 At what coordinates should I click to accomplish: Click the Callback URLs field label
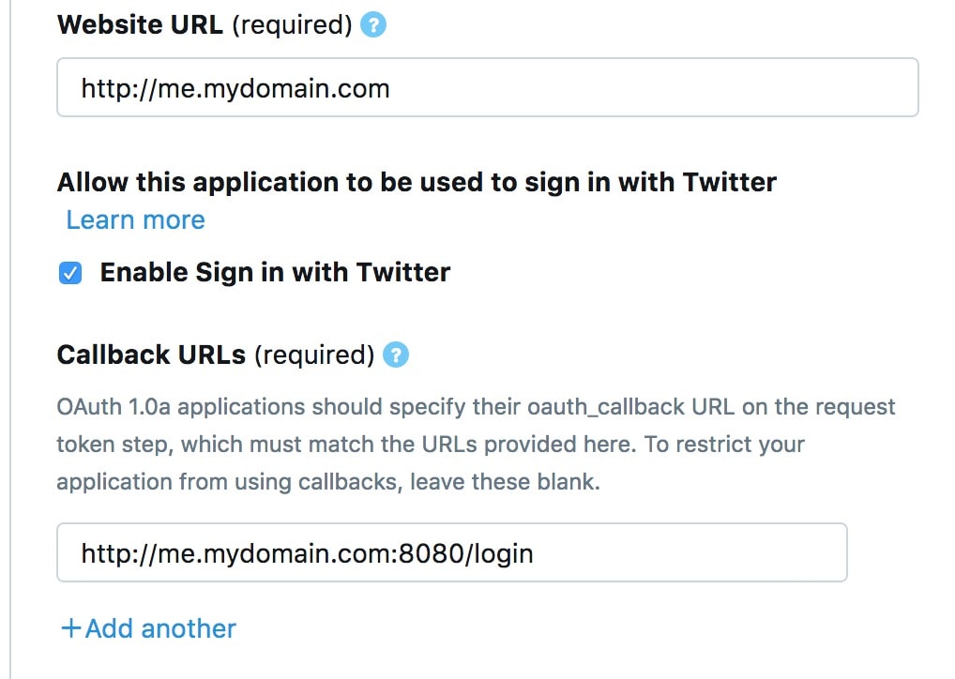pyautogui.click(x=151, y=355)
